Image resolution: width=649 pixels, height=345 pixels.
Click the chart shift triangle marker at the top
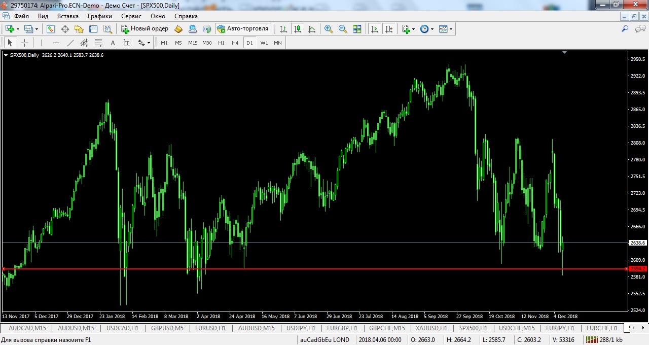(x=564, y=52)
